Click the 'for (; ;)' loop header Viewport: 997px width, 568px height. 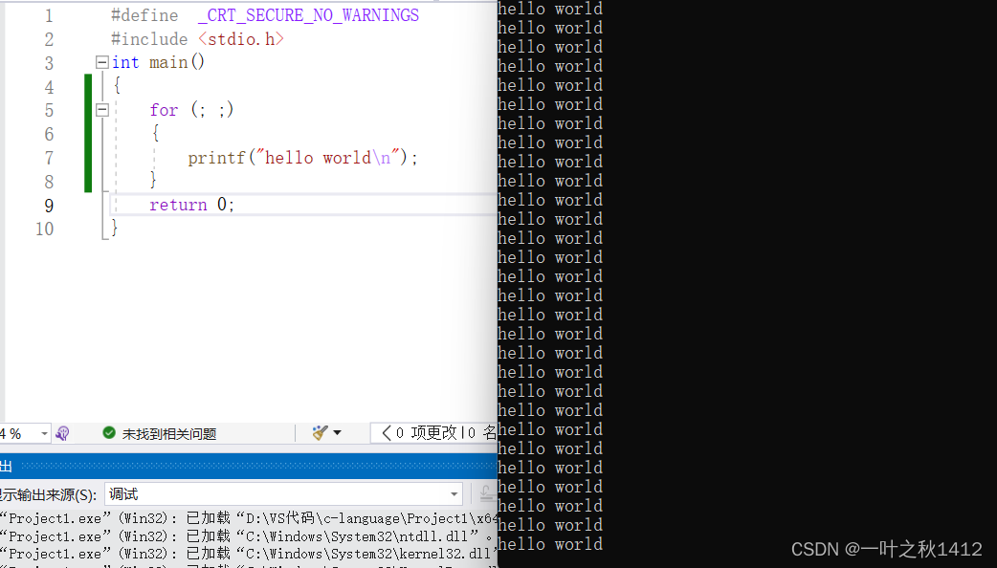(x=191, y=110)
